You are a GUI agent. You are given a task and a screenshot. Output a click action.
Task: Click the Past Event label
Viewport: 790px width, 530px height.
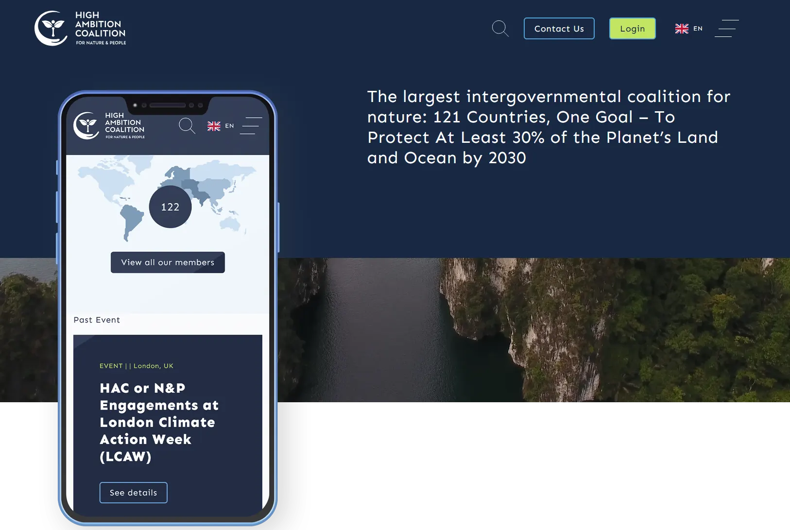click(x=97, y=320)
